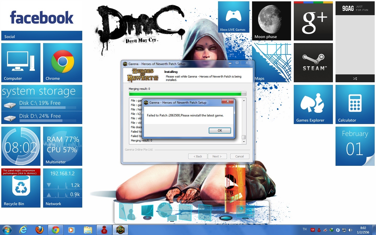Click the Show desktop strip
Viewport: 376px width, 235px height.
[x=374, y=230]
